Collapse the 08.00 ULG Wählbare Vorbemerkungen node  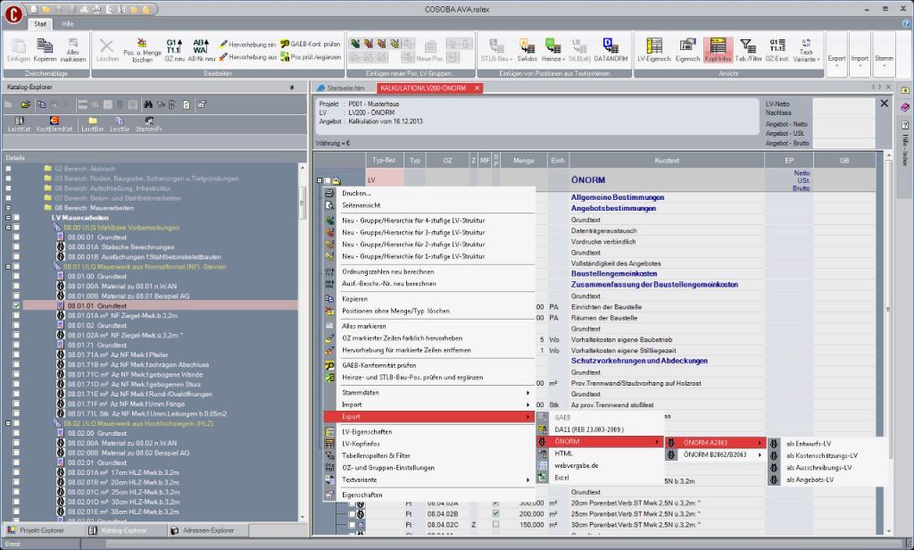9,227
